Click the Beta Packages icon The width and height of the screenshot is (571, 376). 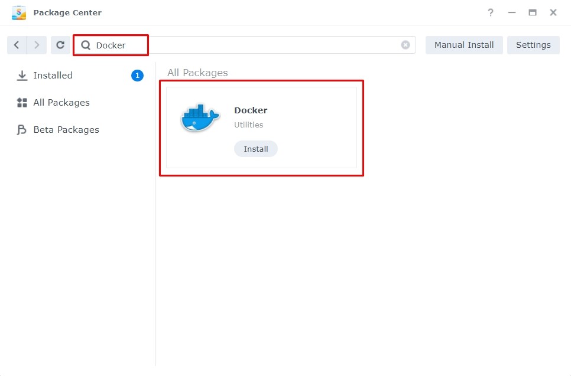click(x=21, y=130)
